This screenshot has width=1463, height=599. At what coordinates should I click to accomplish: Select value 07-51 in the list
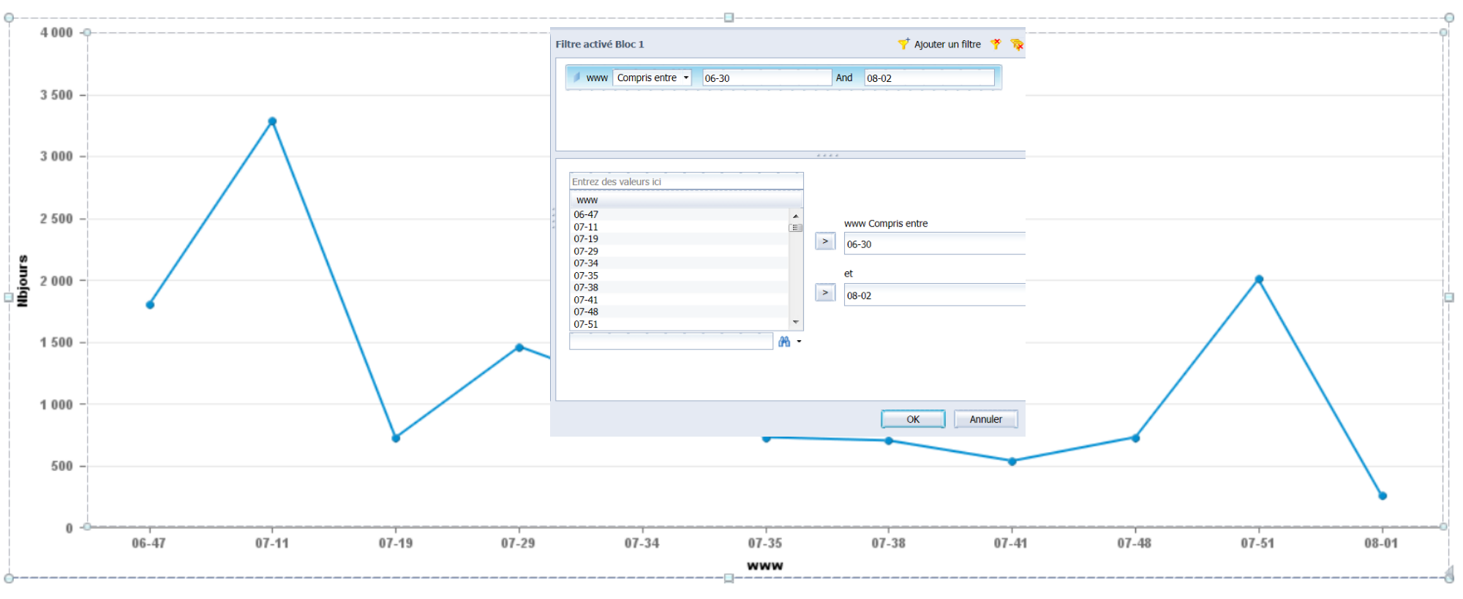(679, 323)
